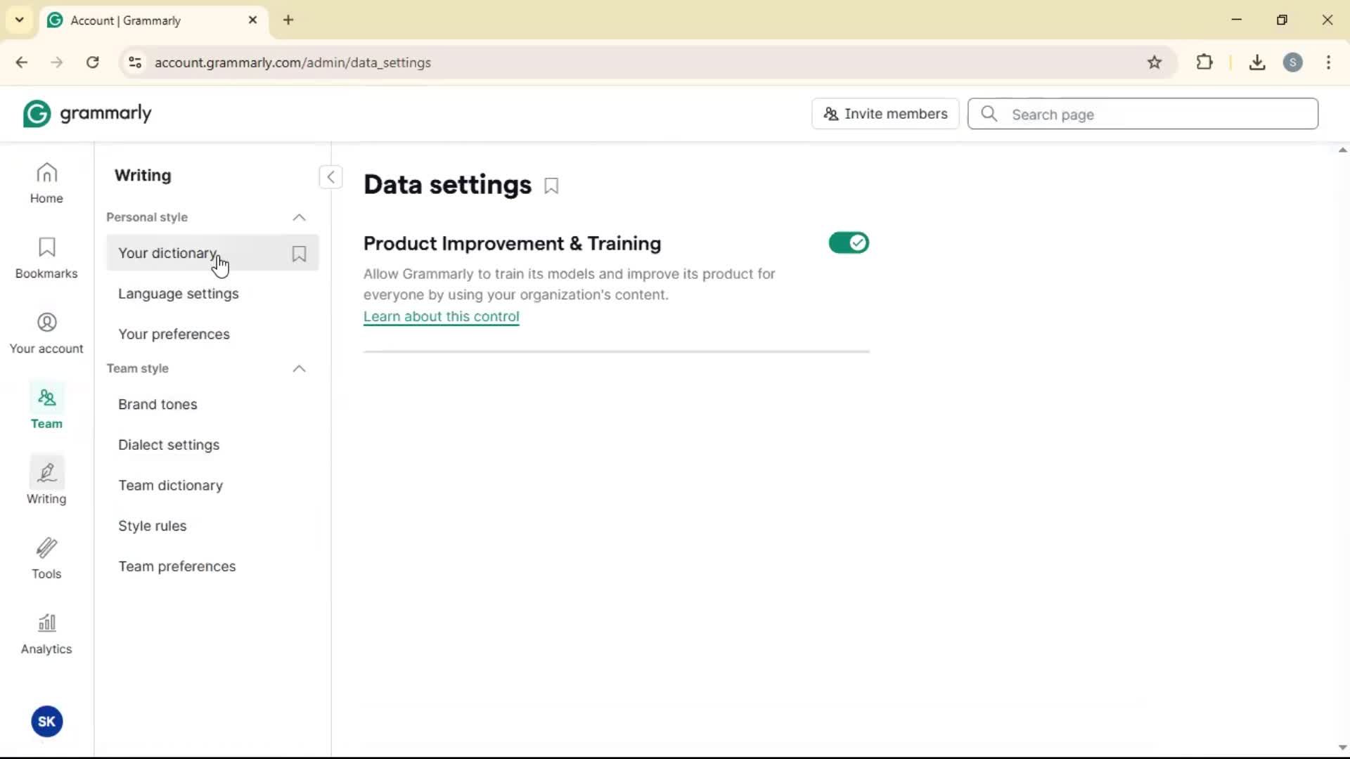The height and width of the screenshot is (759, 1350).
Task: Open the Tools sidebar section
Action: (x=46, y=559)
